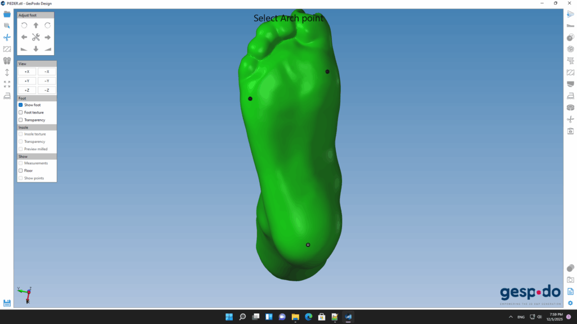577x324 pixels.
Task: Open Windows Start menu
Action: 229,317
